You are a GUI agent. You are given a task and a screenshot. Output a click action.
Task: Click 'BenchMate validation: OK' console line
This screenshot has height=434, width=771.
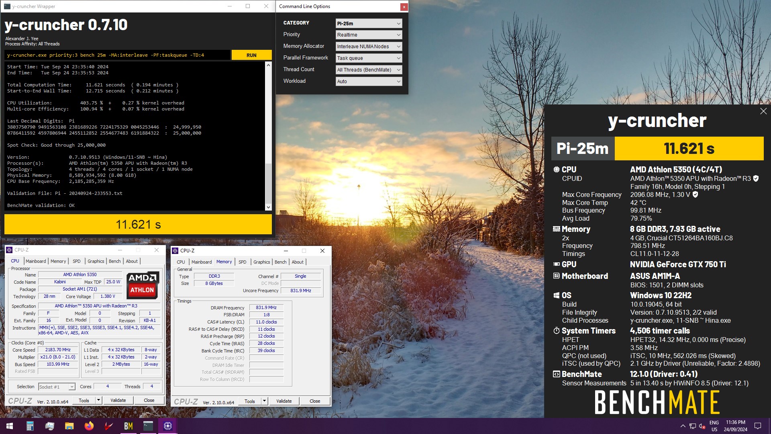tap(41, 205)
